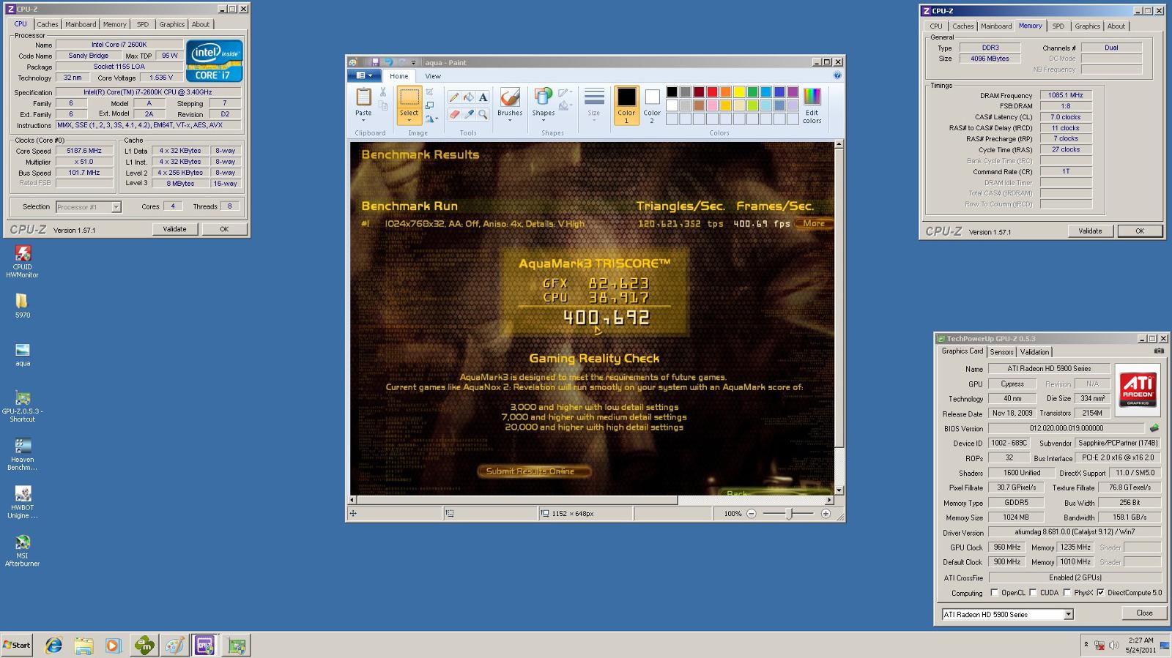This screenshot has width=1172, height=658.
Task: Open the Heaven Benchmark desktop shortcut
Action: click(23, 455)
